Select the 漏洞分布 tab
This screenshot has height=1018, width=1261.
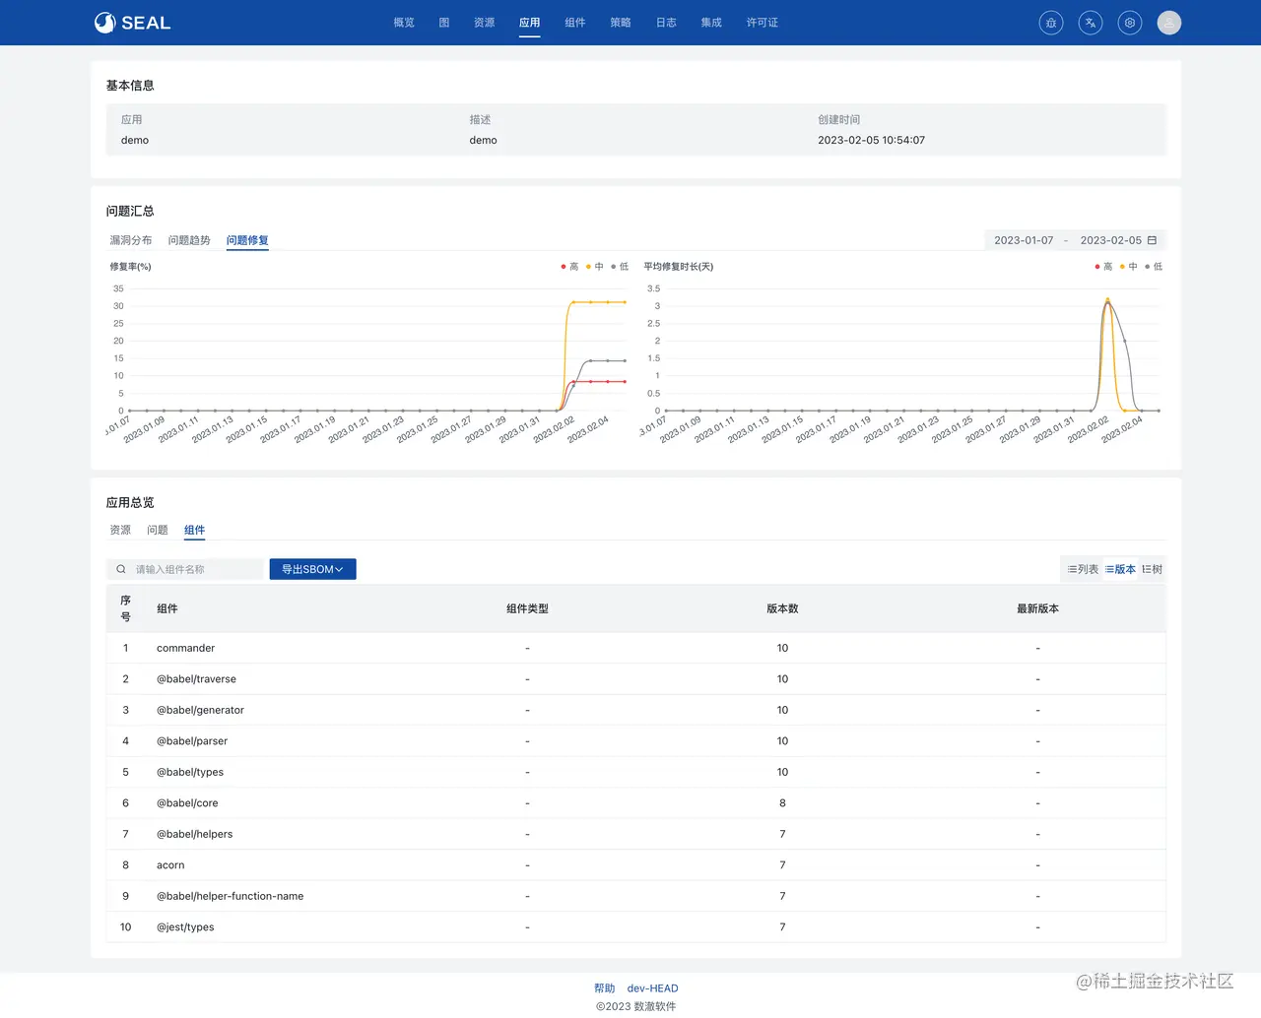pos(131,240)
